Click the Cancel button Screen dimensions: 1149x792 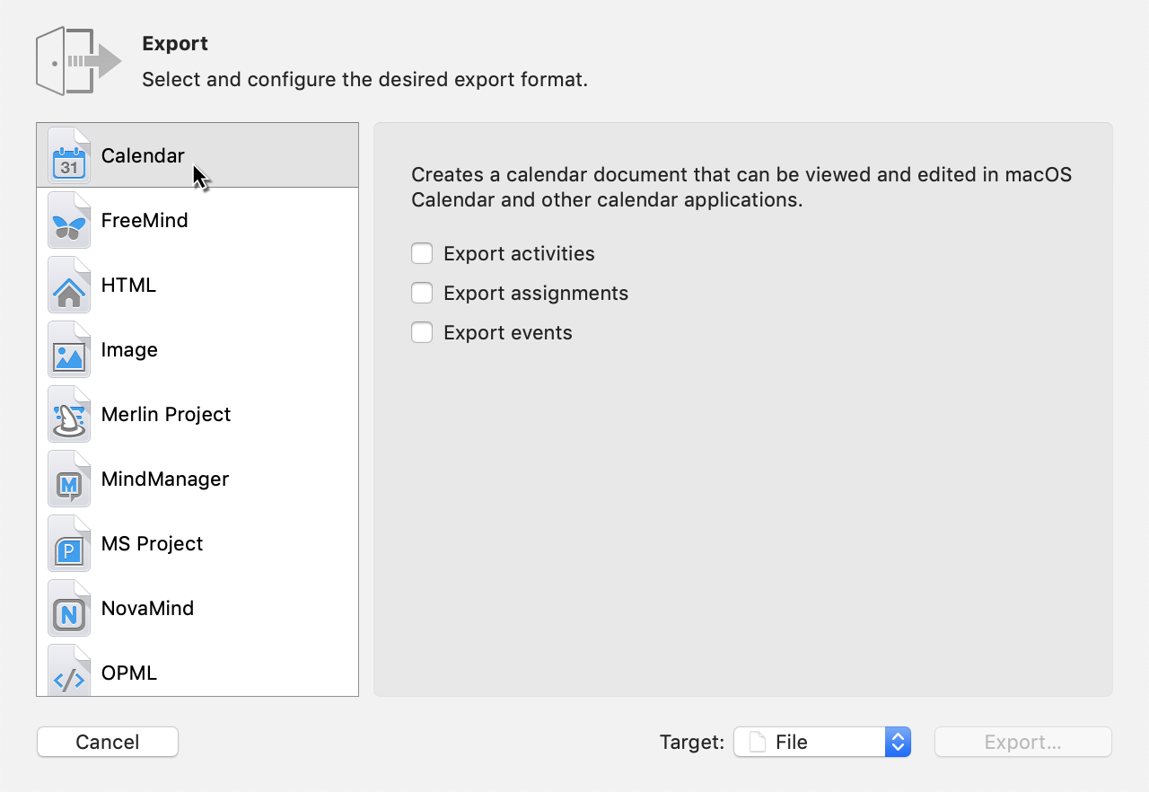pyautogui.click(x=108, y=742)
